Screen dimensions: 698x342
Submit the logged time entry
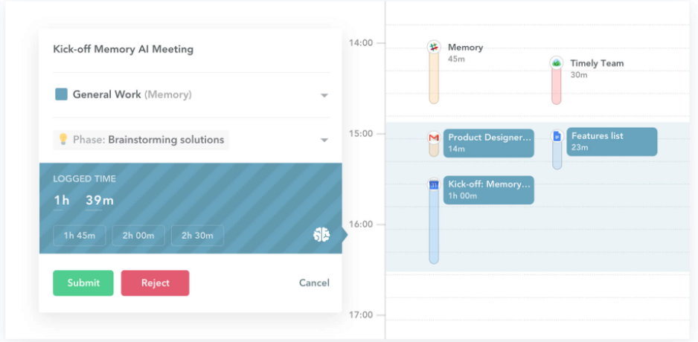83,283
